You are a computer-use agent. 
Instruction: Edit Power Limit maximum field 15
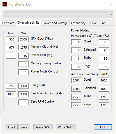[23, 56]
